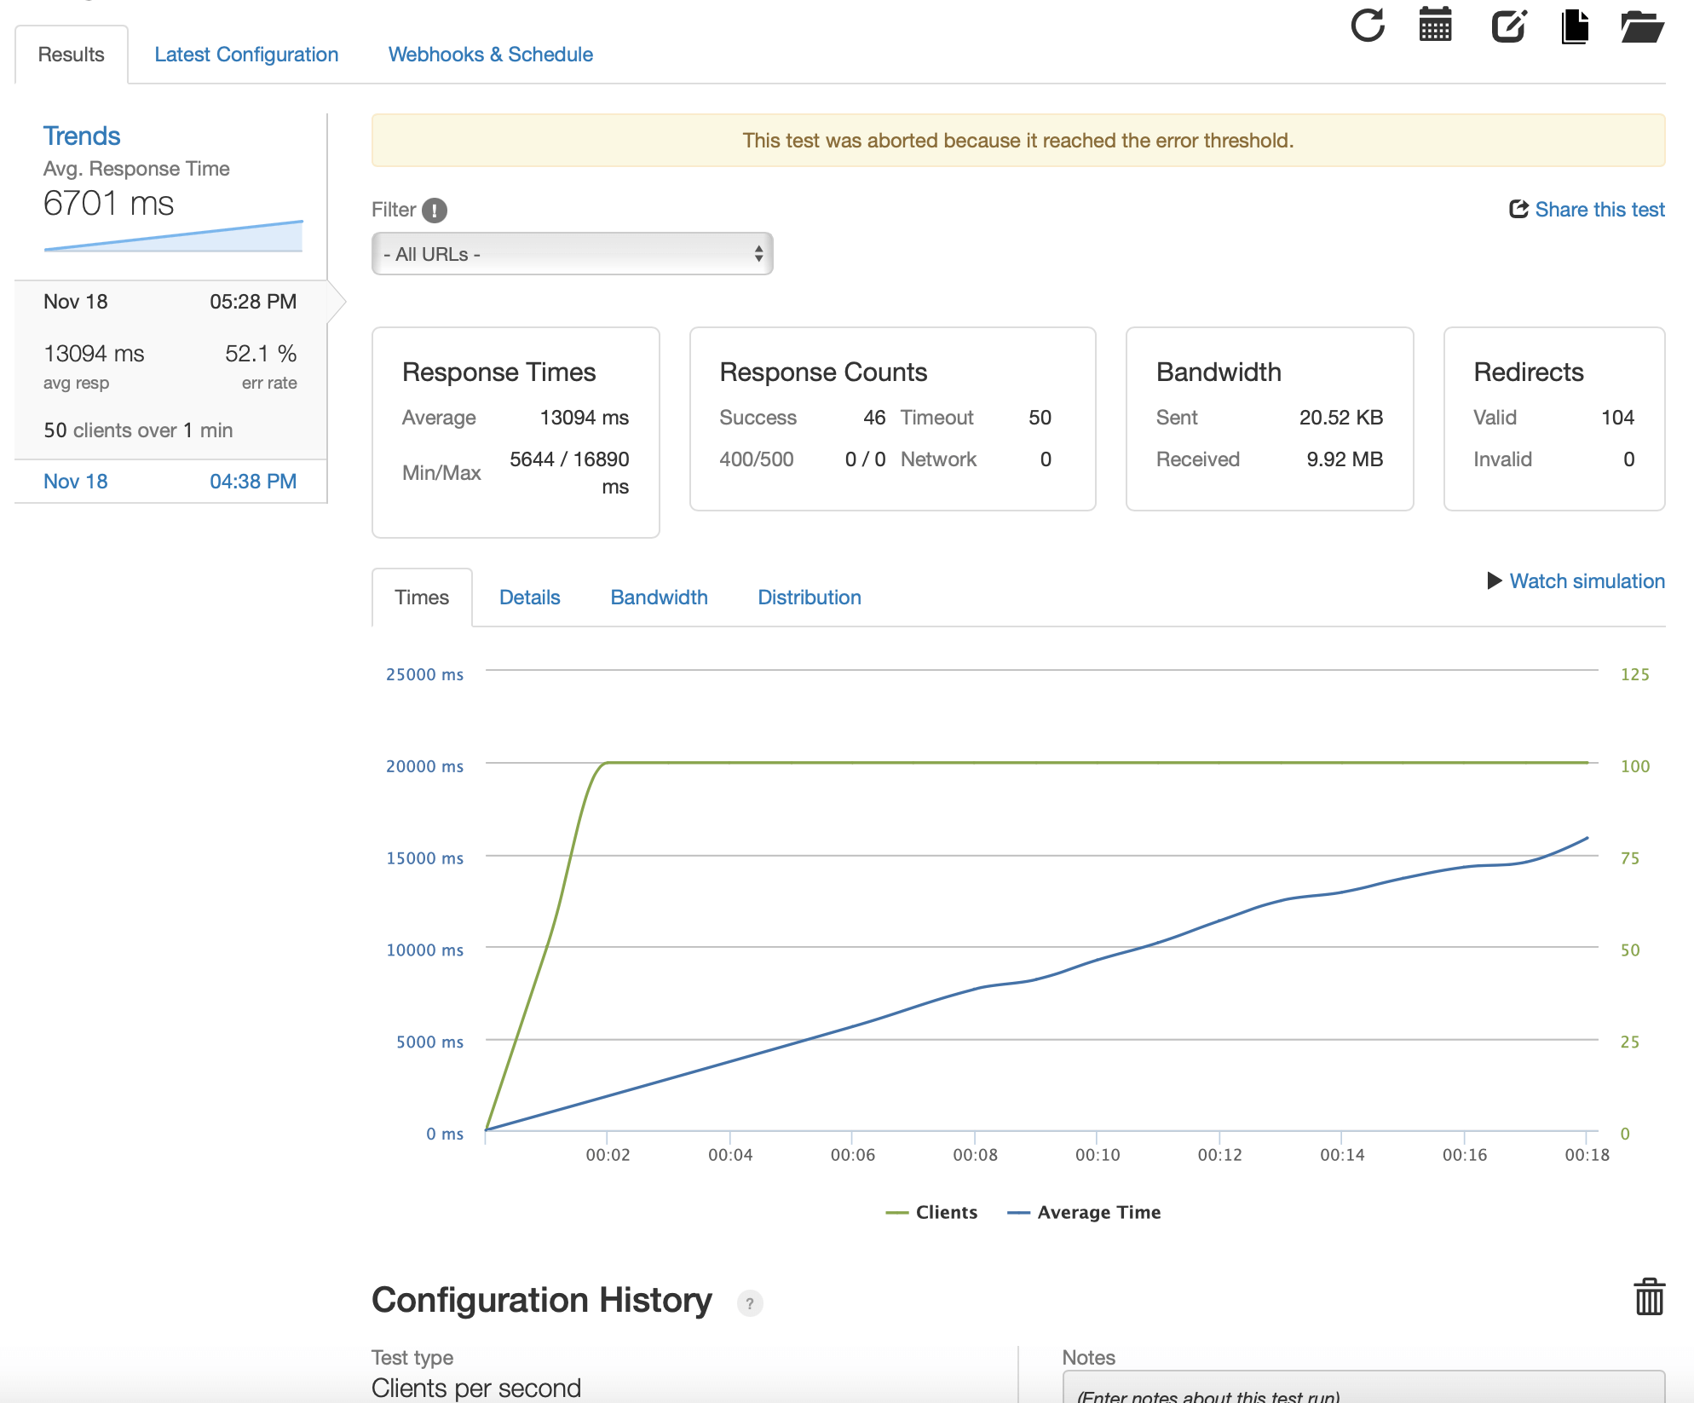
Task: Switch to Latest Configuration tab
Action: point(246,55)
